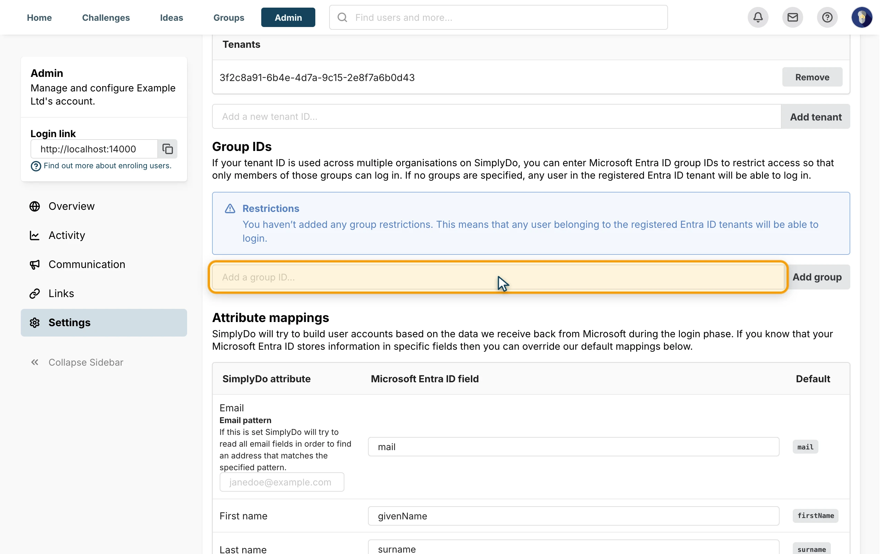Click the search magnifier icon

coord(342,17)
